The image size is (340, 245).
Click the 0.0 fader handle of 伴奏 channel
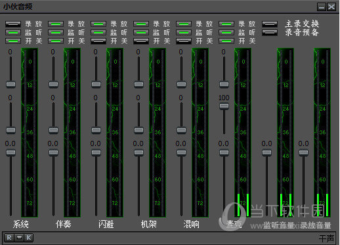(x=53, y=153)
